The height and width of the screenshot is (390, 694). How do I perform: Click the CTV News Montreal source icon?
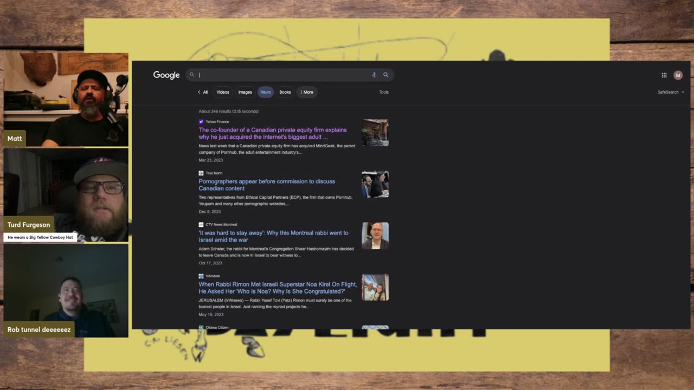(201, 225)
